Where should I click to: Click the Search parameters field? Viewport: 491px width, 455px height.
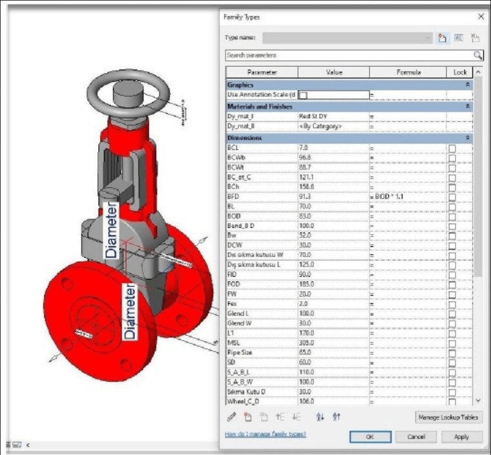click(349, 56)
